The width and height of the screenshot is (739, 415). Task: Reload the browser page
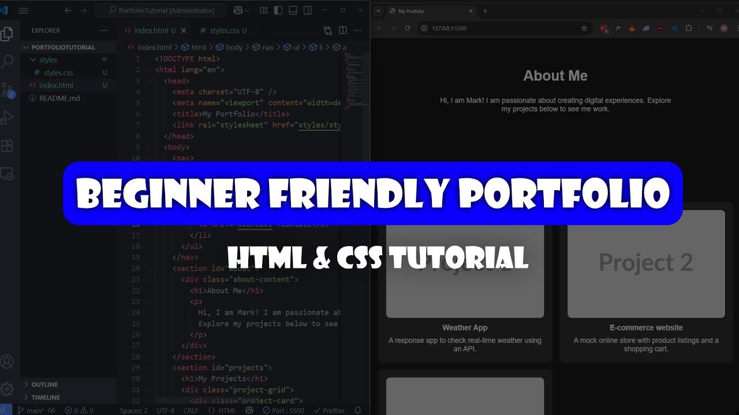pyautogui.click(x=407, y=28)
